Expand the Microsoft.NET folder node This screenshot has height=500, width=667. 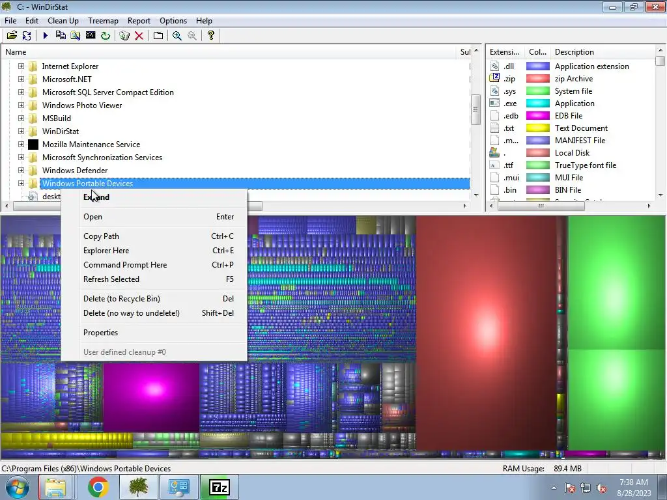21,79
